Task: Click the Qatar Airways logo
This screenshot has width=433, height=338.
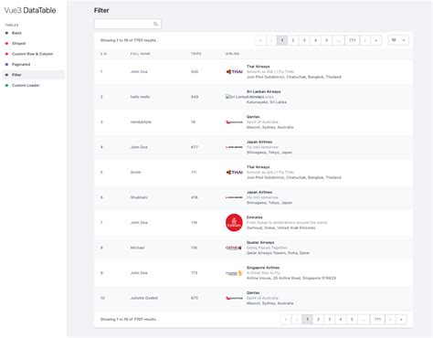Action: [234, 248]
